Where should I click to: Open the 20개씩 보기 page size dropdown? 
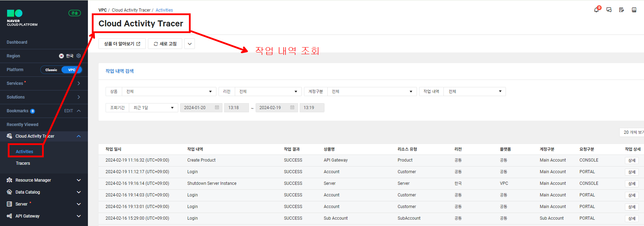(x=632, y=132)
